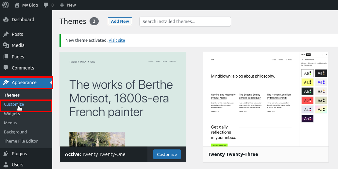The width and height of the screenshot is (338, 169).
Task: Open Menus submenu item
Action: click(10, 123)
